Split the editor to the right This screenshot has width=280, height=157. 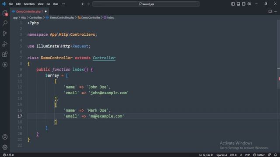click(270, 11)
